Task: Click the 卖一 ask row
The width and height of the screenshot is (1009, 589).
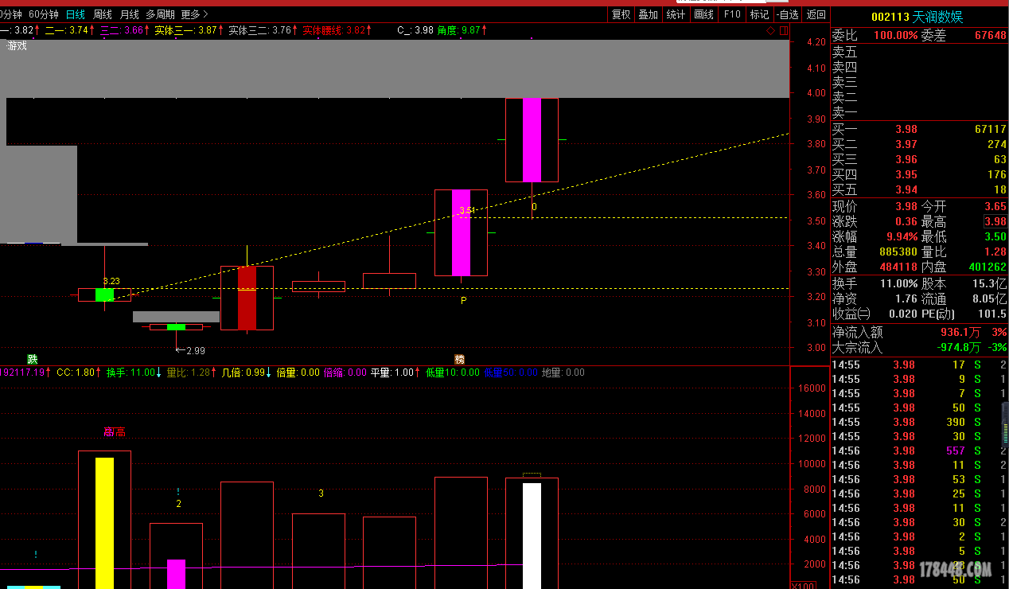Action: 919,113
